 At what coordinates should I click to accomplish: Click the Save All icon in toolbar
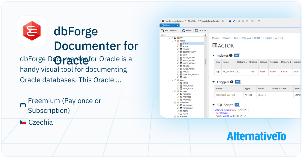[x=234, y=21]
